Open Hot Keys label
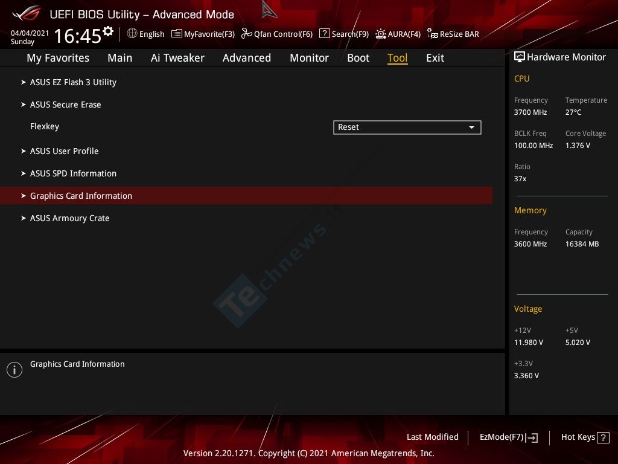 click(578, 437)
